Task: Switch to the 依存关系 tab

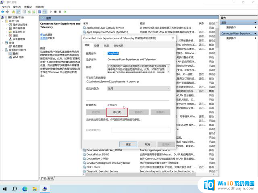Action: click(118, 45)
